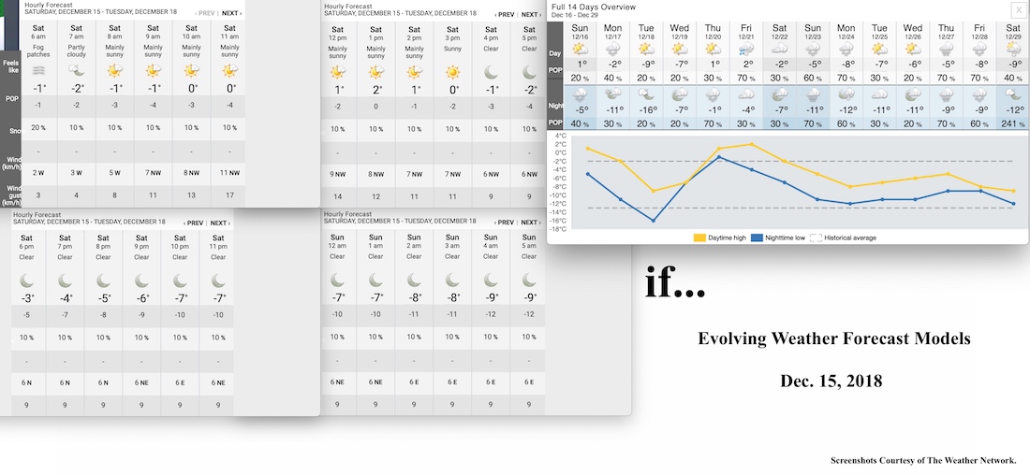The width and height of the screenshot is (1030, 475).
Task: Click the 2° daytime high for Fri 12/21
Action: coord(746,65)
